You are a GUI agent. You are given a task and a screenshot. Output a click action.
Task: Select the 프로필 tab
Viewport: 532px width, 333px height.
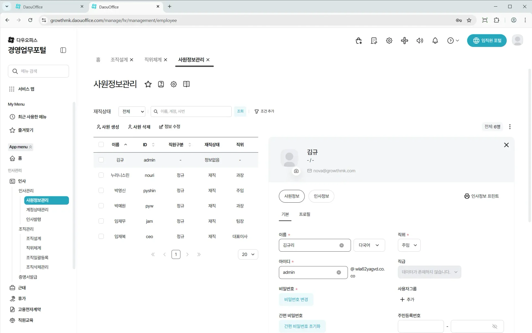click(305, 214)
